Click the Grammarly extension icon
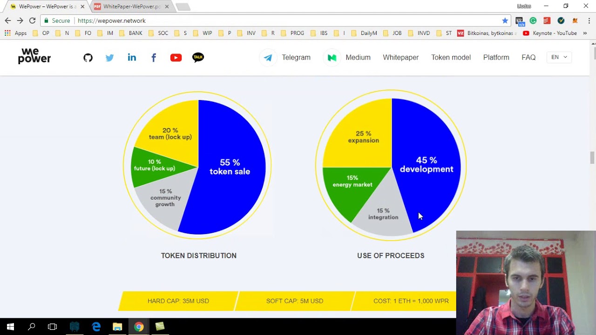This screenshot has height=335, width=596. click(x=533, y=20)
